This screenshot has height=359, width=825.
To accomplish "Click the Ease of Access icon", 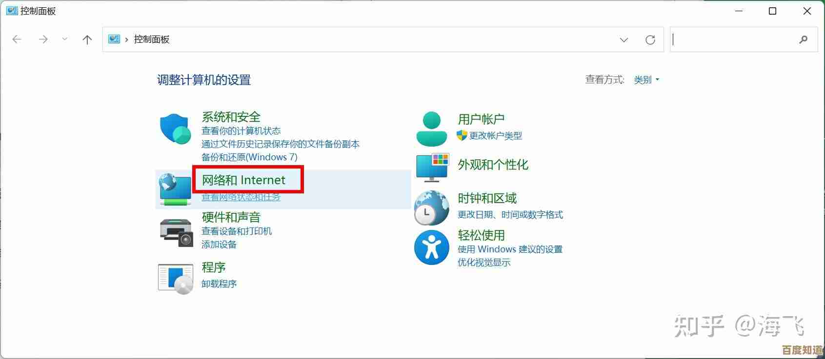I will (x=431, y=247).
